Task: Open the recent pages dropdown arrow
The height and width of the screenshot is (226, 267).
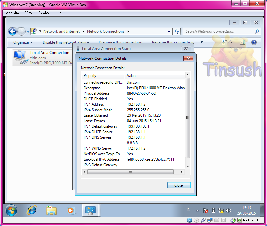Action: pos(28,32)
